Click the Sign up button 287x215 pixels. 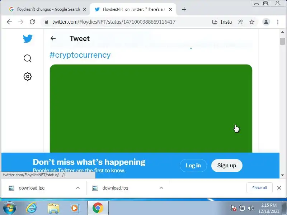click(x=227, y=166)
